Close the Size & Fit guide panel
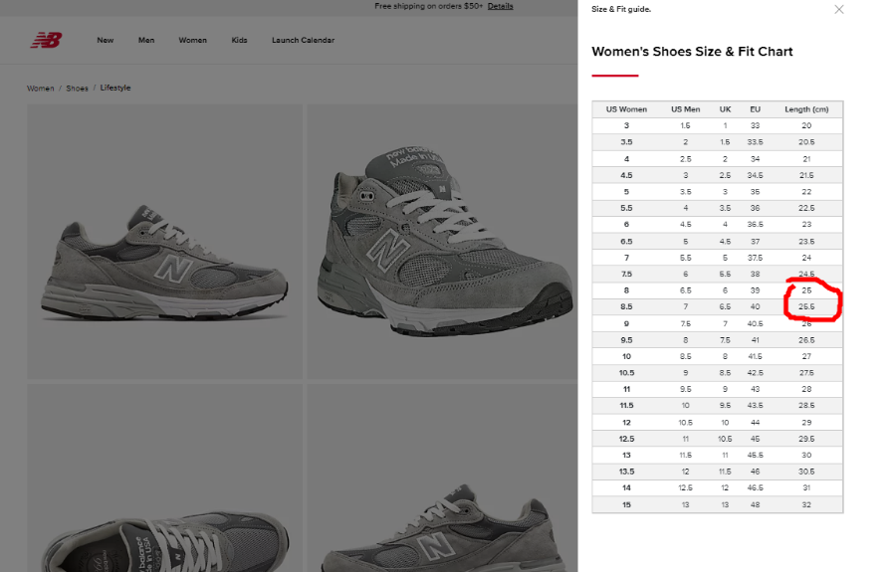896x572 pixels. click(x=839, y=9)
